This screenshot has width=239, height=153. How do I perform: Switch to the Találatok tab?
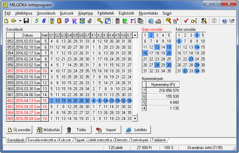click(x=159, y=140)
